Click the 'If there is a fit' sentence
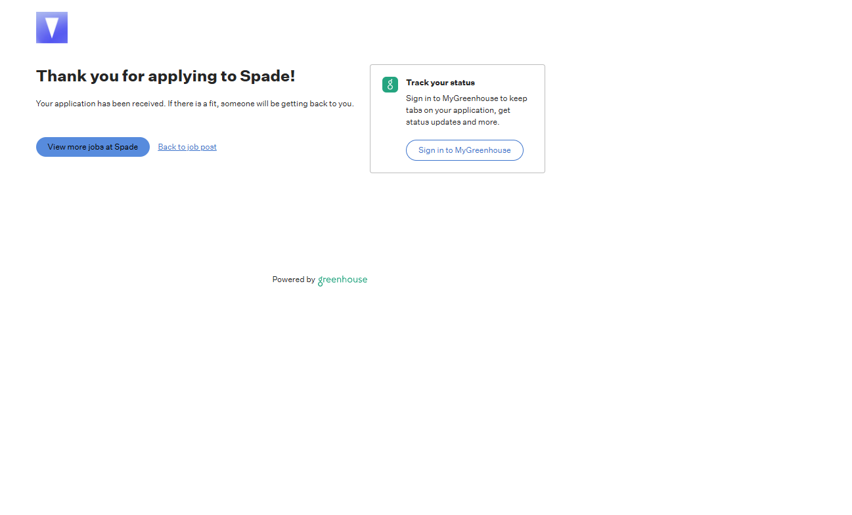This screenshot has height=515, width=852. (x=260, y=104)
